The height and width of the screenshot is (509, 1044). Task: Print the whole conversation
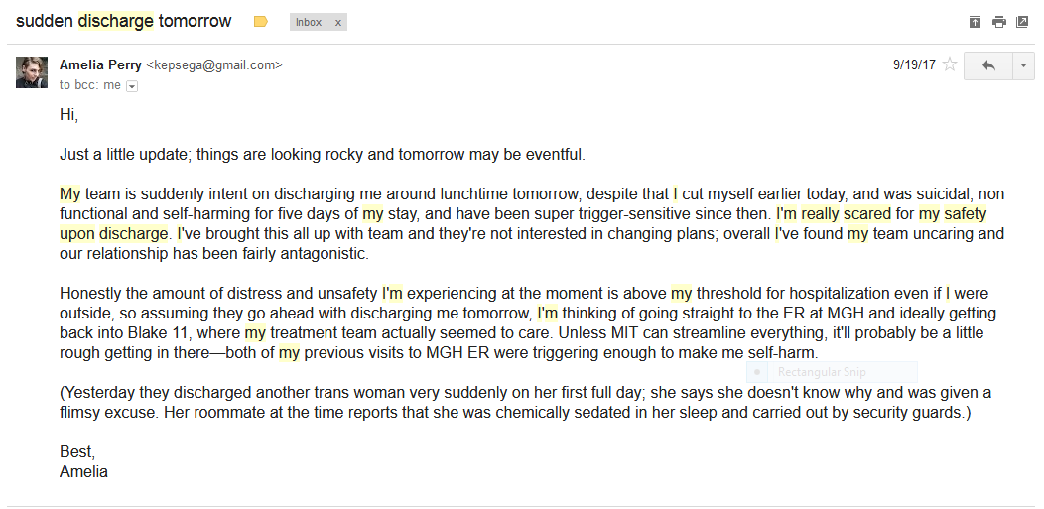(998, 22)
